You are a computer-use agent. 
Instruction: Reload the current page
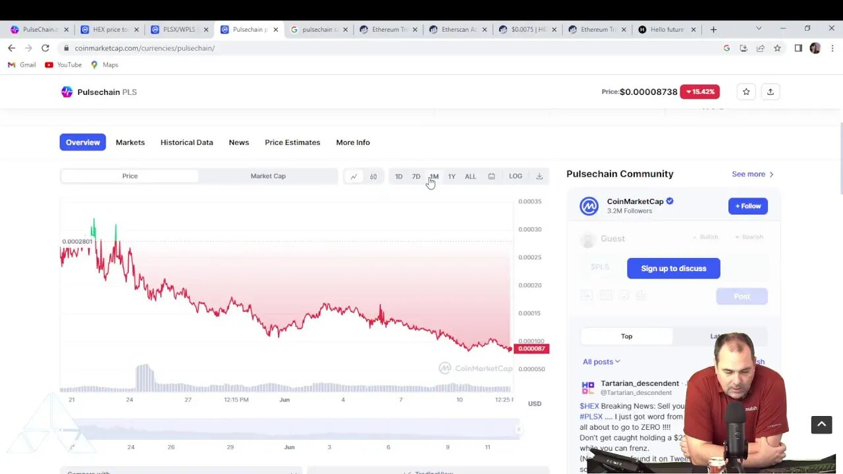point(45,48)
